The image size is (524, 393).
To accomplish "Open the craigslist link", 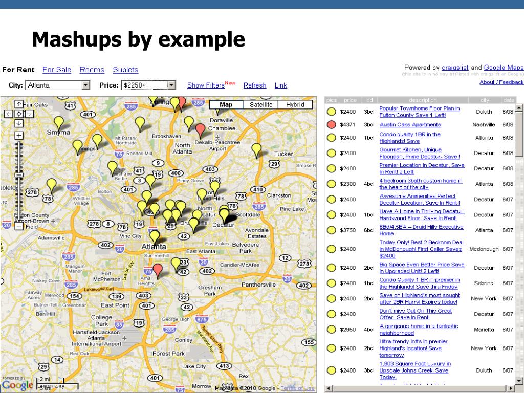I will 455,68.
